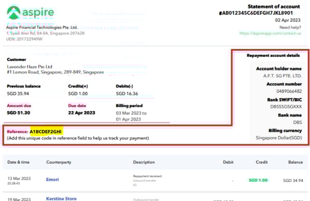Click the Statement of account title
Screen dimensions: 310x201
274,7
